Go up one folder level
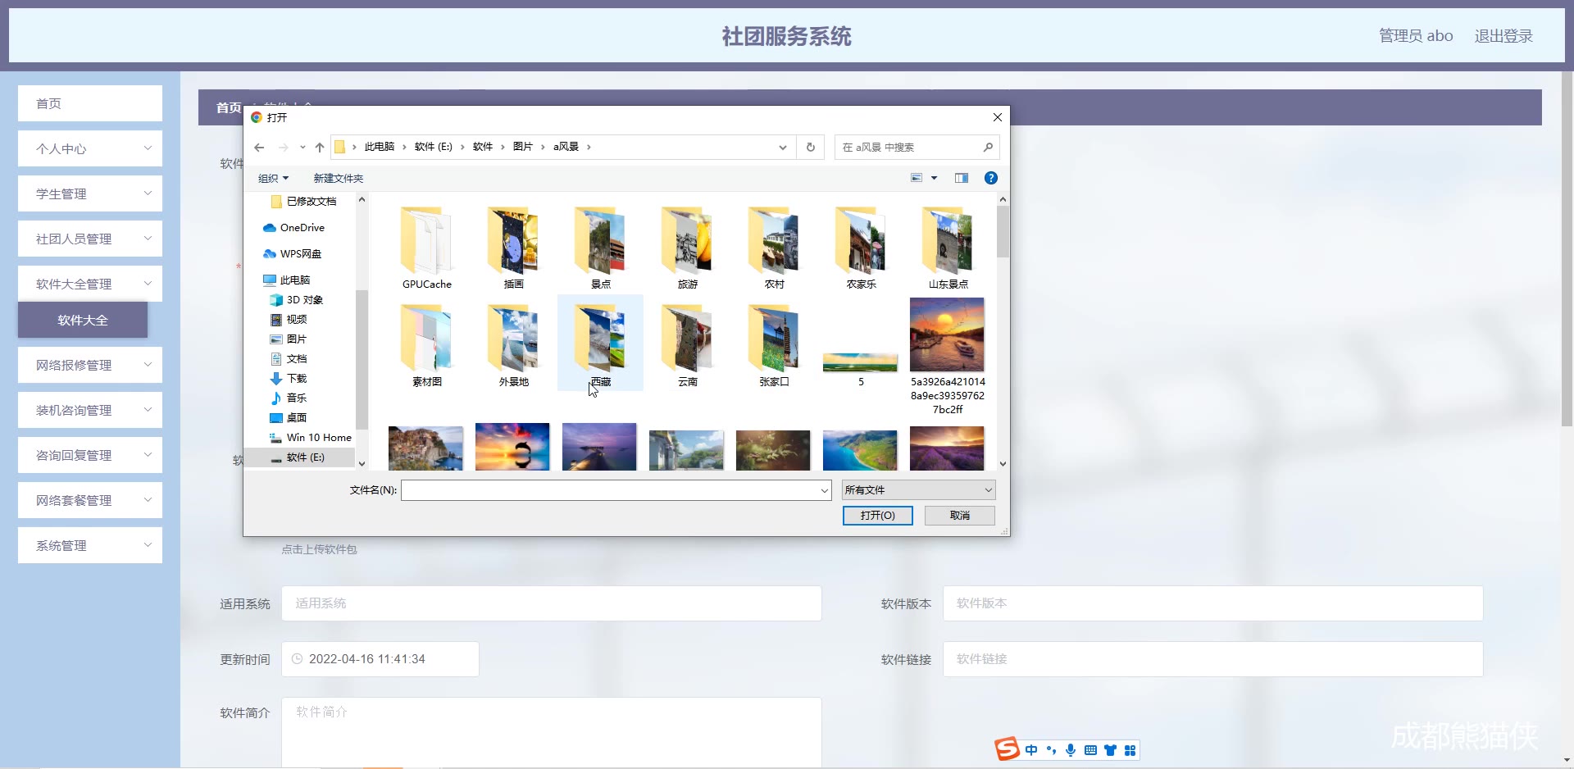 tap(320, 148)
